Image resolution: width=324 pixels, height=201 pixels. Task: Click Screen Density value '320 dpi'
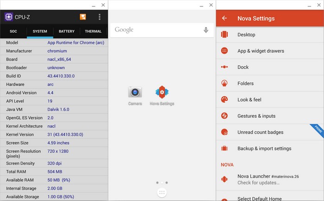pyautogui.click(x=55, y=164)
